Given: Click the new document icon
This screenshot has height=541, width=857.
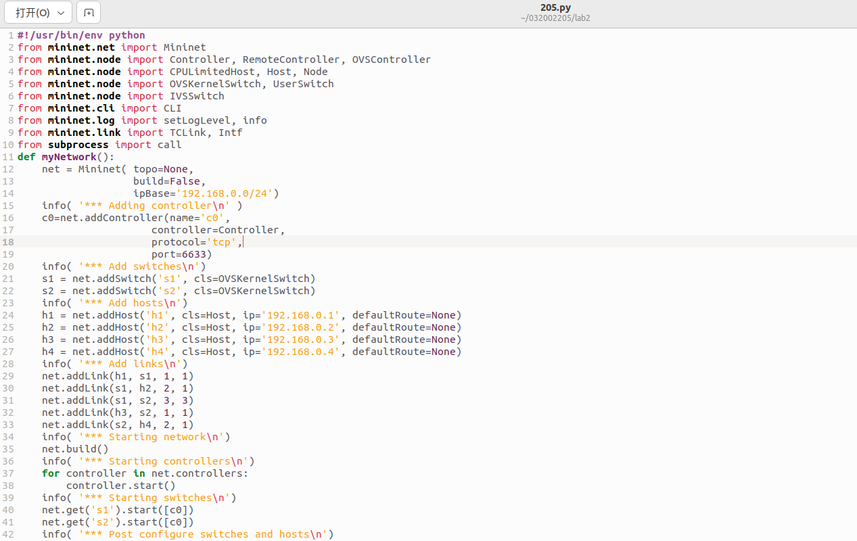Looking at the screenshot, I should pyautogui.click(x=89, y=12).
